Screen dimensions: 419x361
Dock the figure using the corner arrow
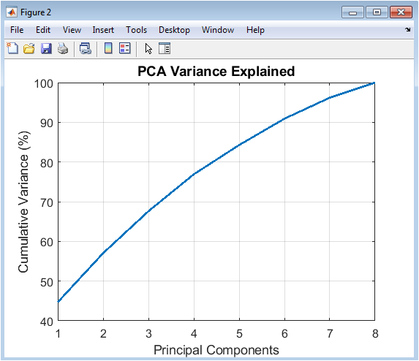point(408,30)
